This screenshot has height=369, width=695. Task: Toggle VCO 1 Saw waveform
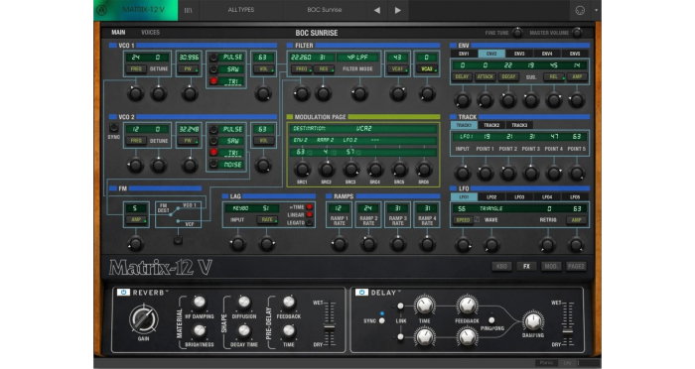213,69
